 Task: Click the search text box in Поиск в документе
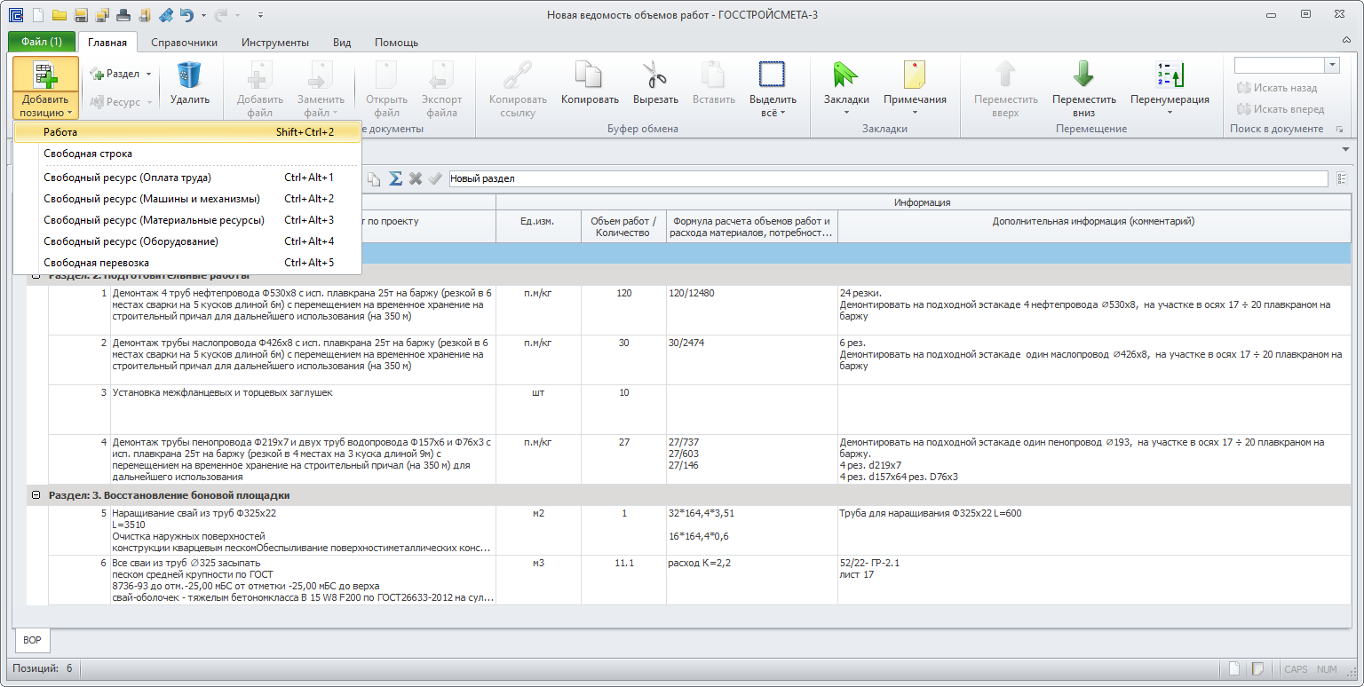click(x=1280, y=65)
